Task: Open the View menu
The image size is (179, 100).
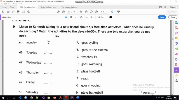Action: click(x=10, y=4)
